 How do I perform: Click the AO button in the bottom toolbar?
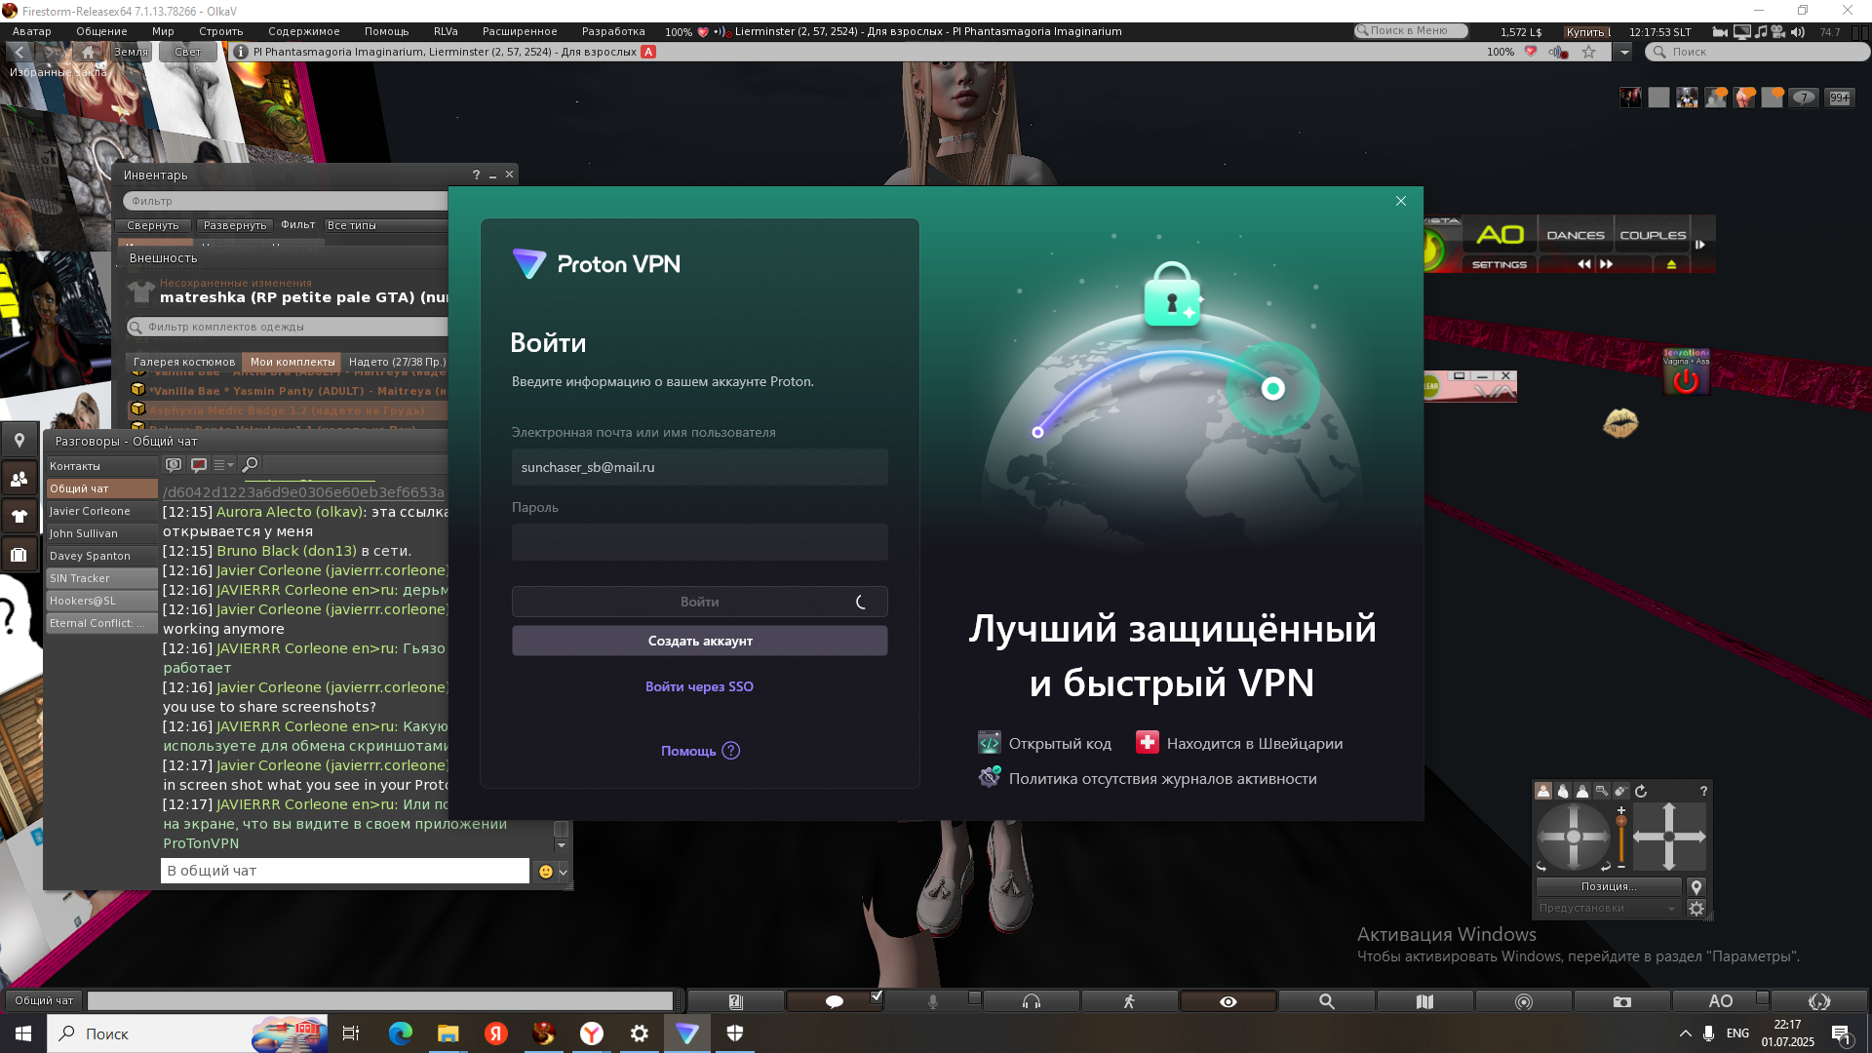[x=1721, y=1001]
